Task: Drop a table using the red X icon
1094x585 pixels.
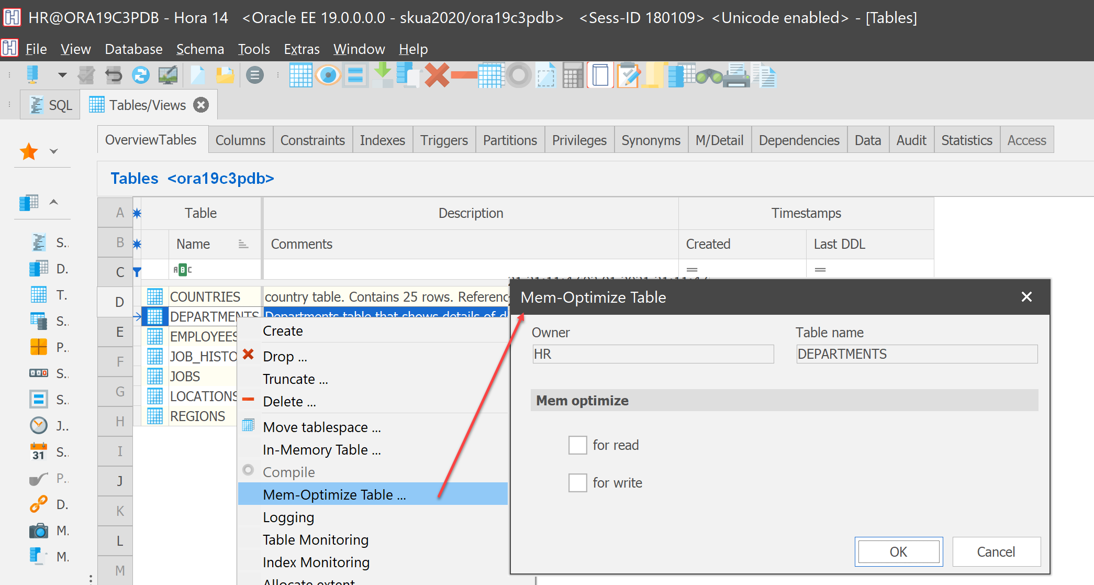Action: coord(436,75)
